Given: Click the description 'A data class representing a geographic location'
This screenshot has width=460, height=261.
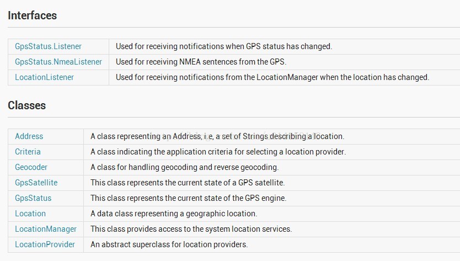Looking at the screenshot, I should click(x=174, y=214).
